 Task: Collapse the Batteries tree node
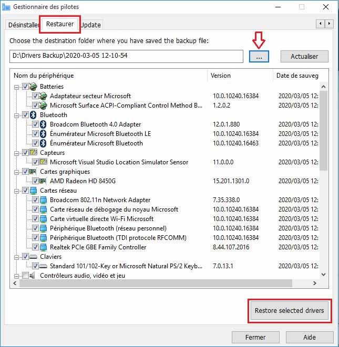pyautogui.click(x=16, y=87)
